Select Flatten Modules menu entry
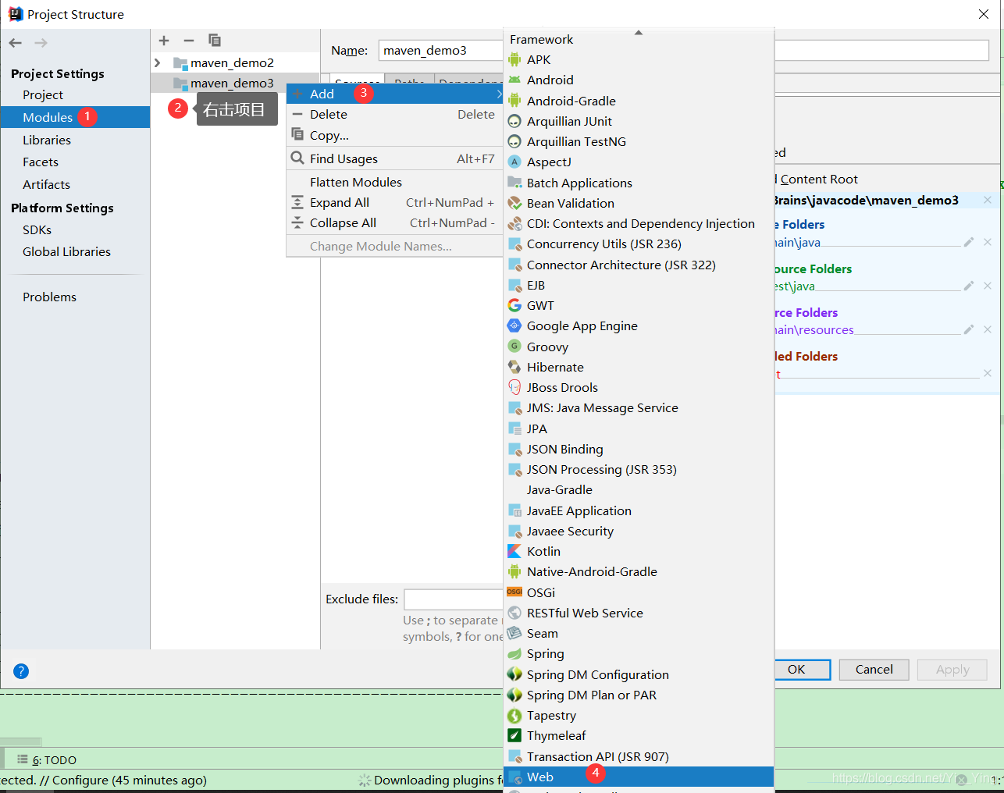 395,182
